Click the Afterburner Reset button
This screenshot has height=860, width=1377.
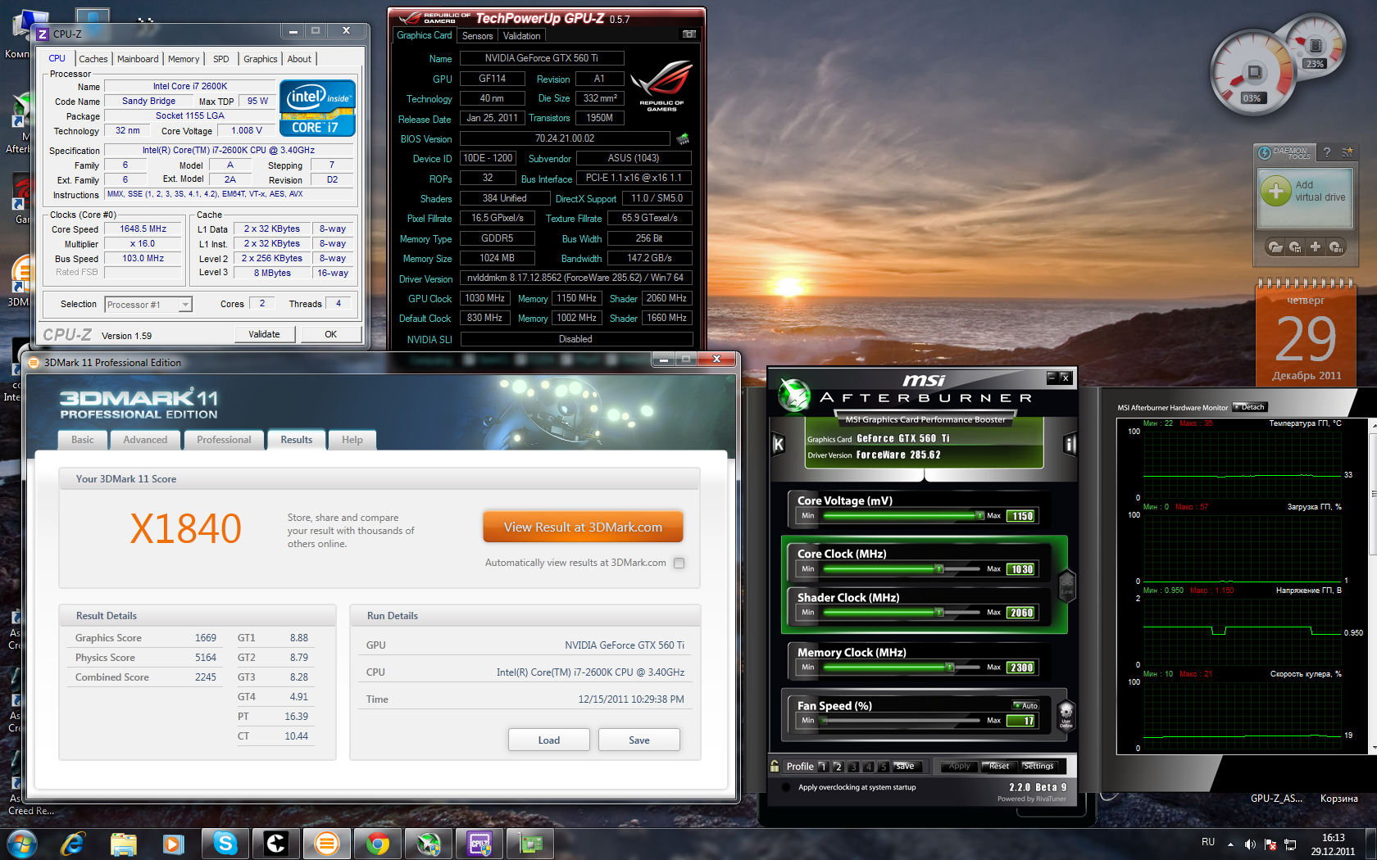coord(999,767)
